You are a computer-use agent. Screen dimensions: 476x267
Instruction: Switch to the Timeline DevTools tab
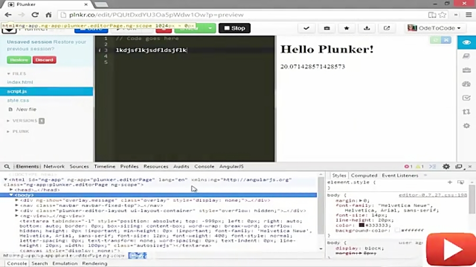tap(104, 167)
